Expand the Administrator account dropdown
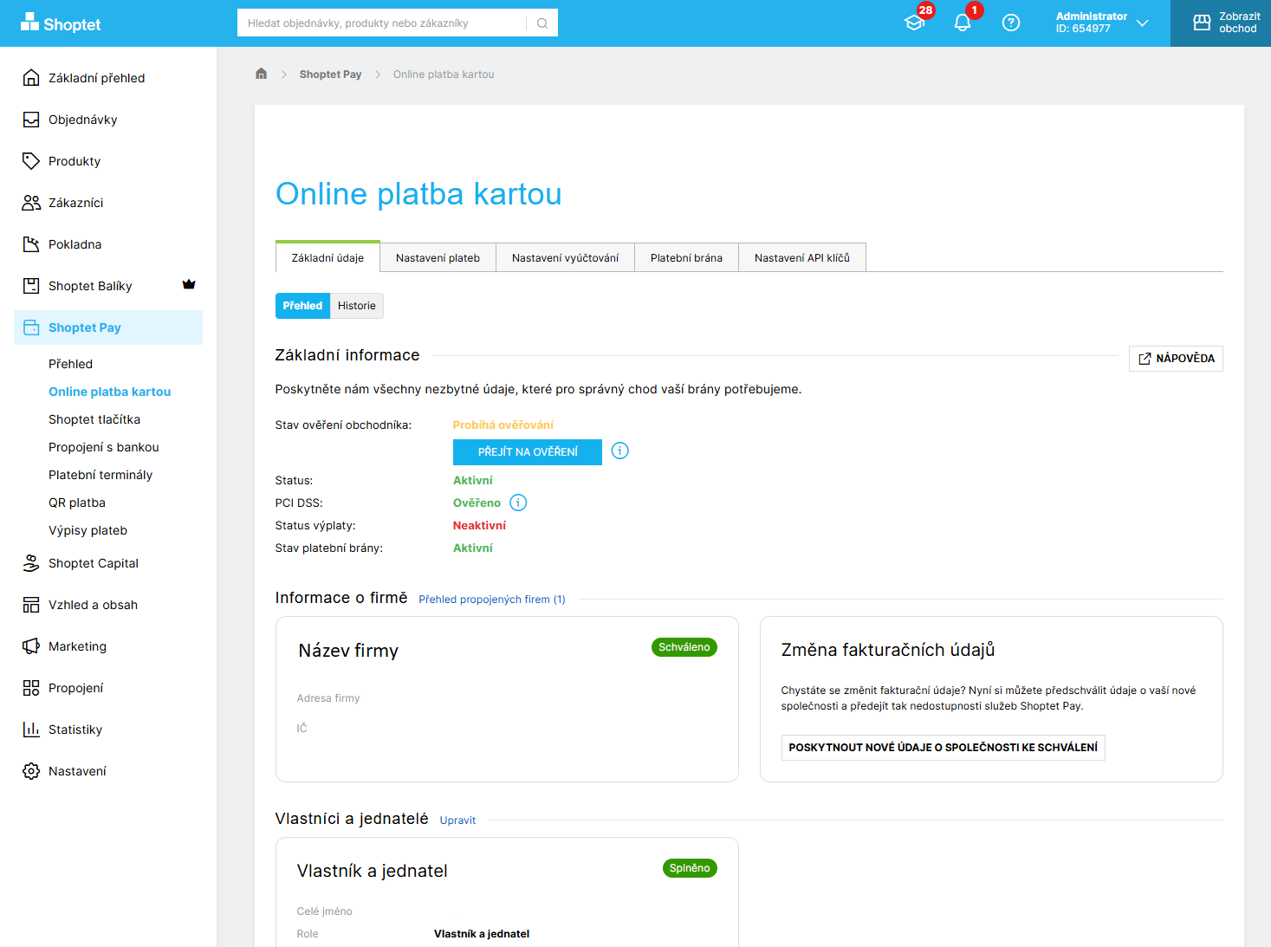 pyautogui.click(x=1101, y=23)
